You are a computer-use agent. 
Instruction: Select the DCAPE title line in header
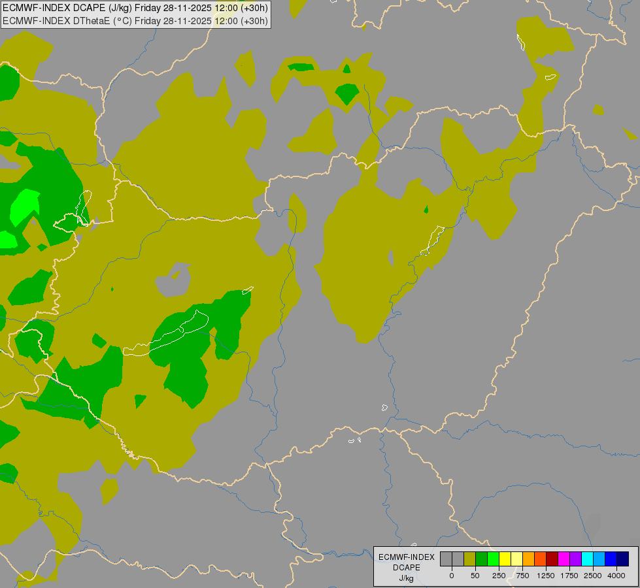(135, 8)
